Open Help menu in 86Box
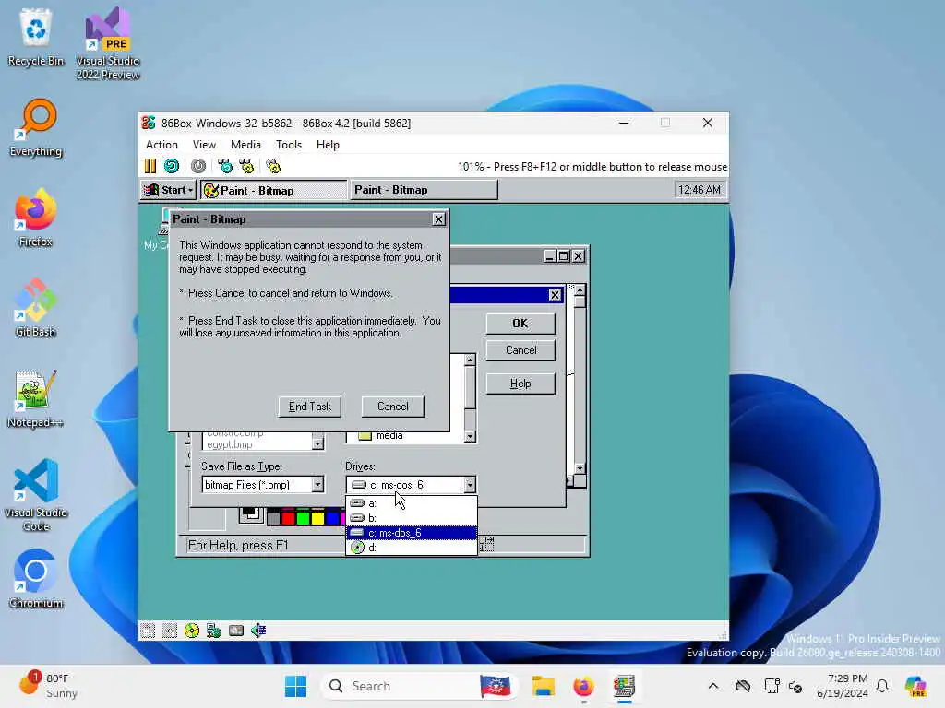This screenshot has height=708, width=945. pos(328,145)
